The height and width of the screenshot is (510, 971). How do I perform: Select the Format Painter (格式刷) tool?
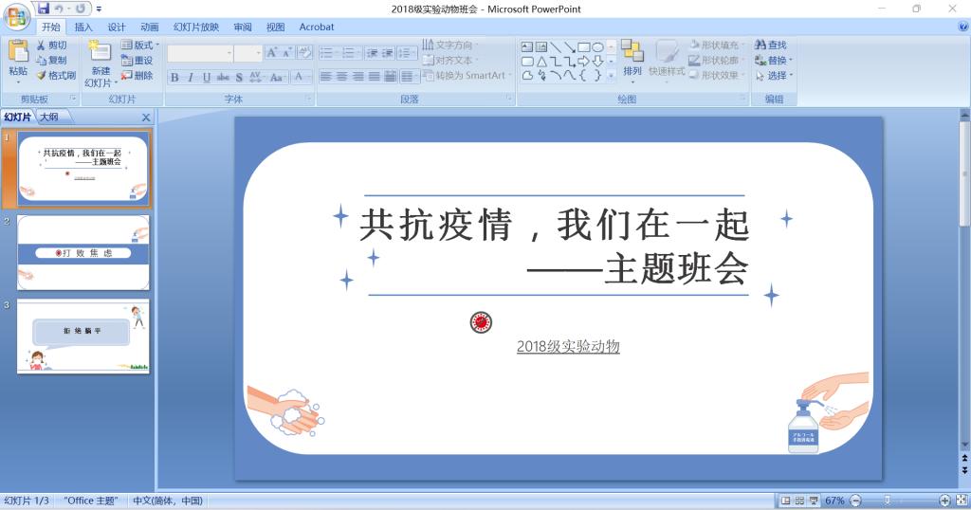42,76
